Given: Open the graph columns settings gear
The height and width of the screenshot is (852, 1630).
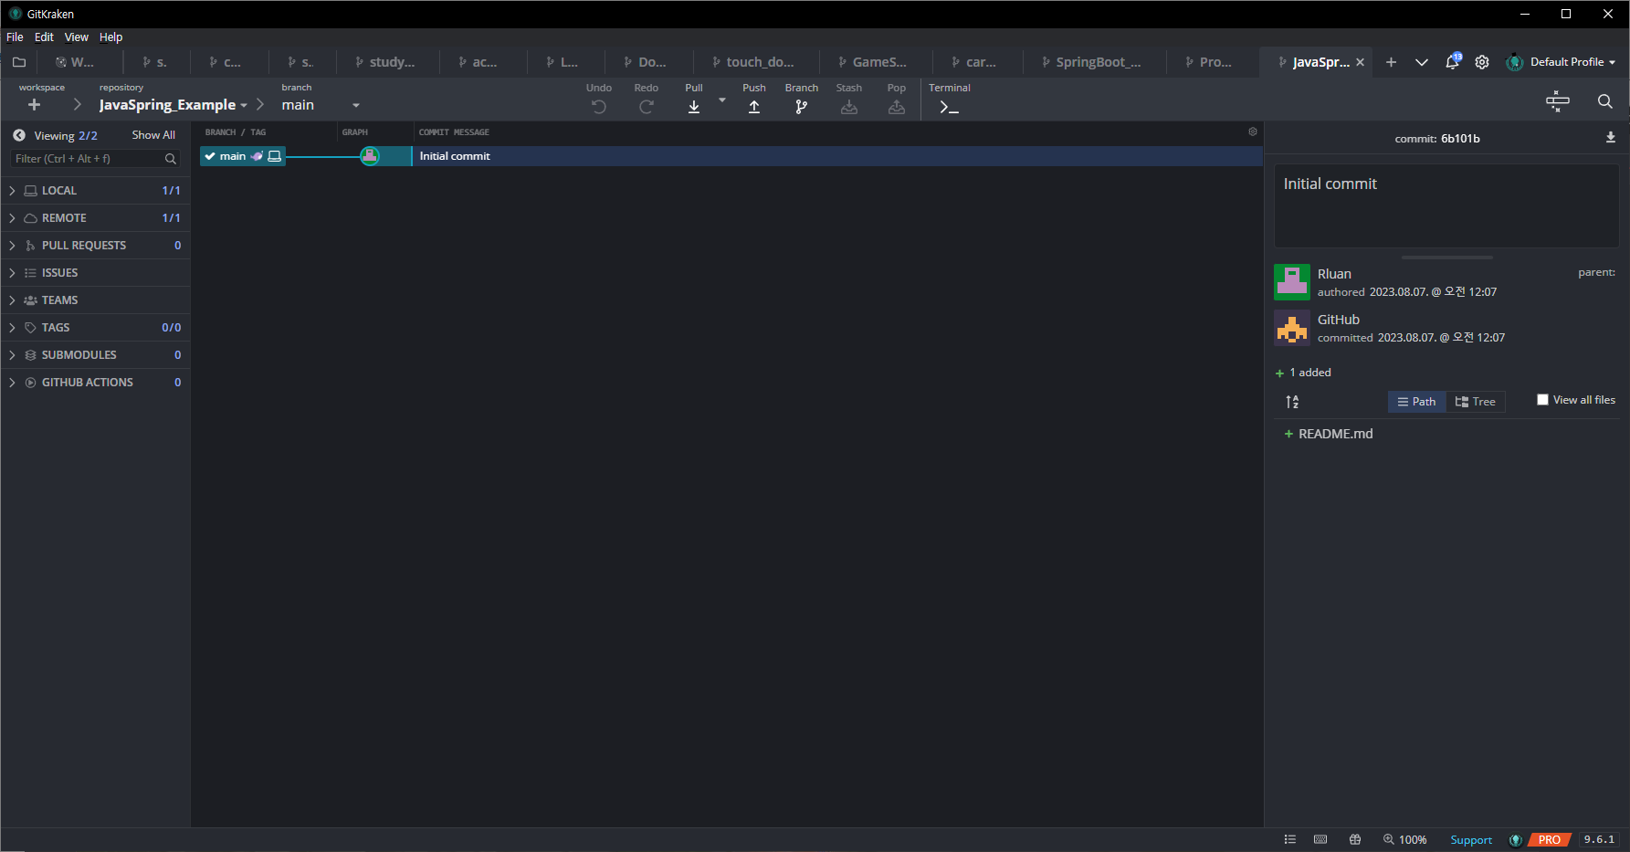Looking at the screenshot, I should 1253,131.
